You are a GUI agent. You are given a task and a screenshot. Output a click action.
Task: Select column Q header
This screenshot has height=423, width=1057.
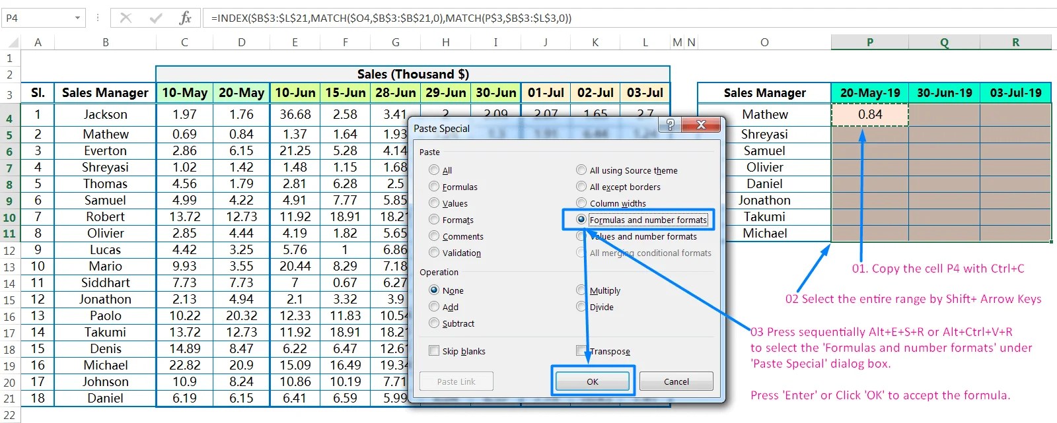[944, 42]
